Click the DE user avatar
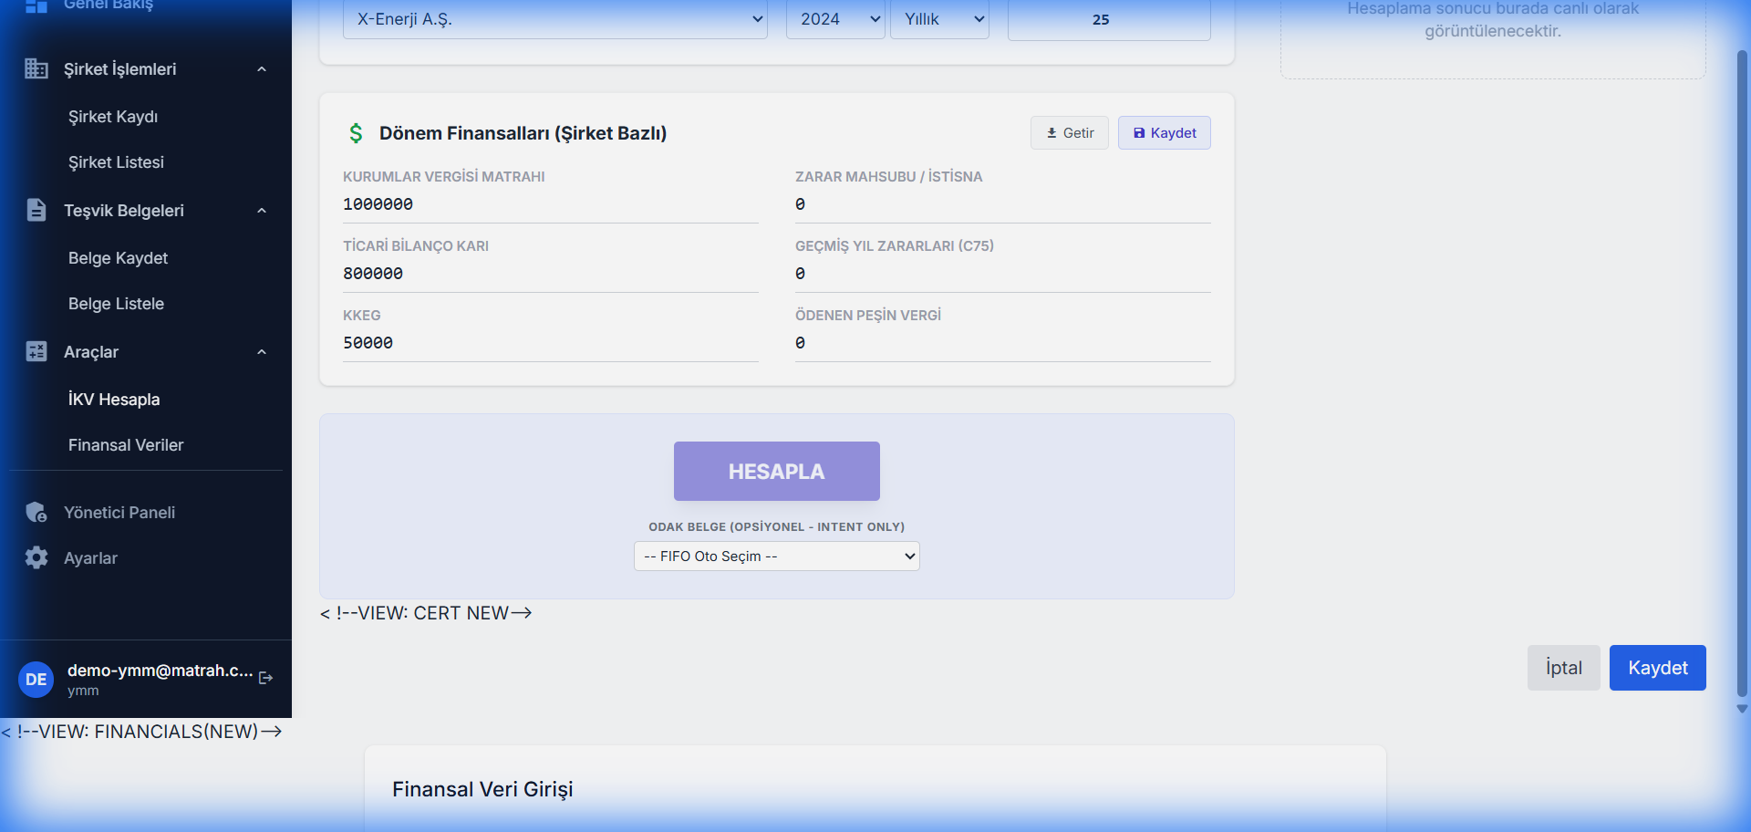Image resolution: width=1751 pixels, height=832 pixels. [36, 680]
